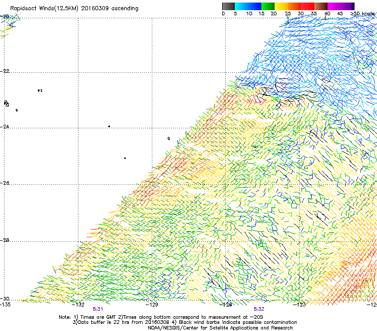Screen dimensions: 377x331
Task: Click the island outline east of -129 longitude
Action: pos(169,139)
